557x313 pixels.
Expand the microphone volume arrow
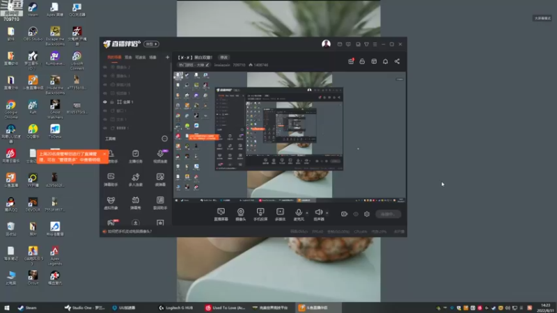click(307, 213)
